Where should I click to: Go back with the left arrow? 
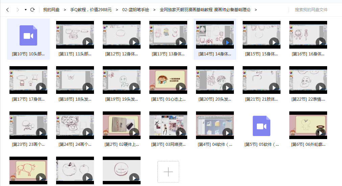point(8,10)
